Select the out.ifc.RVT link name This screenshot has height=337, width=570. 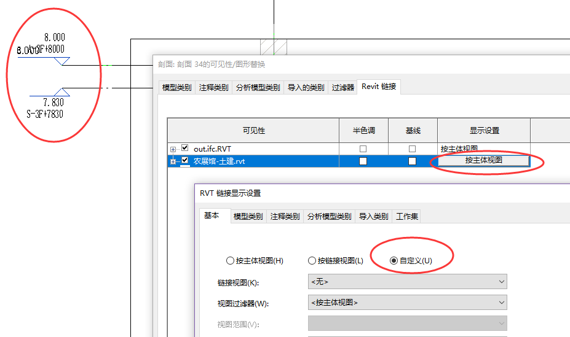pos(212,149)
